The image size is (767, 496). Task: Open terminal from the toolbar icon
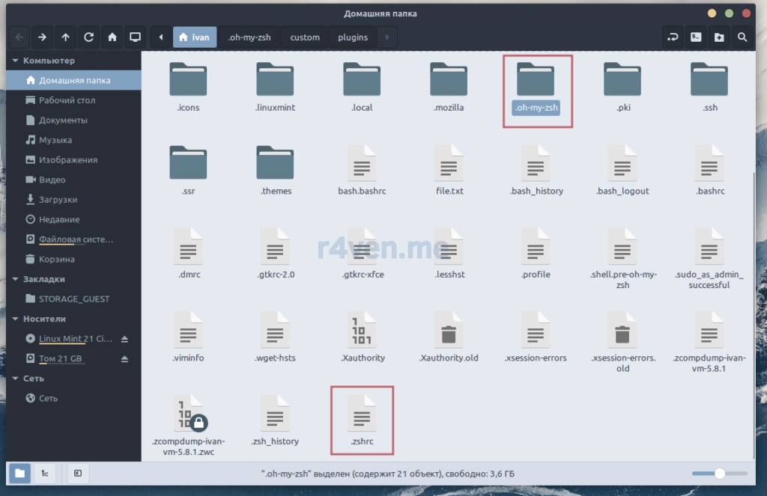coord(696,37)
